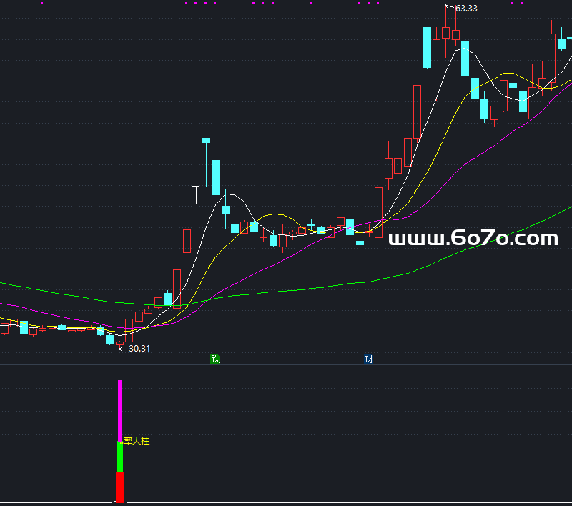Click the candlestick at the 63.33 peak
Screen dimensions: 572x506
click(x=445, y=32)
